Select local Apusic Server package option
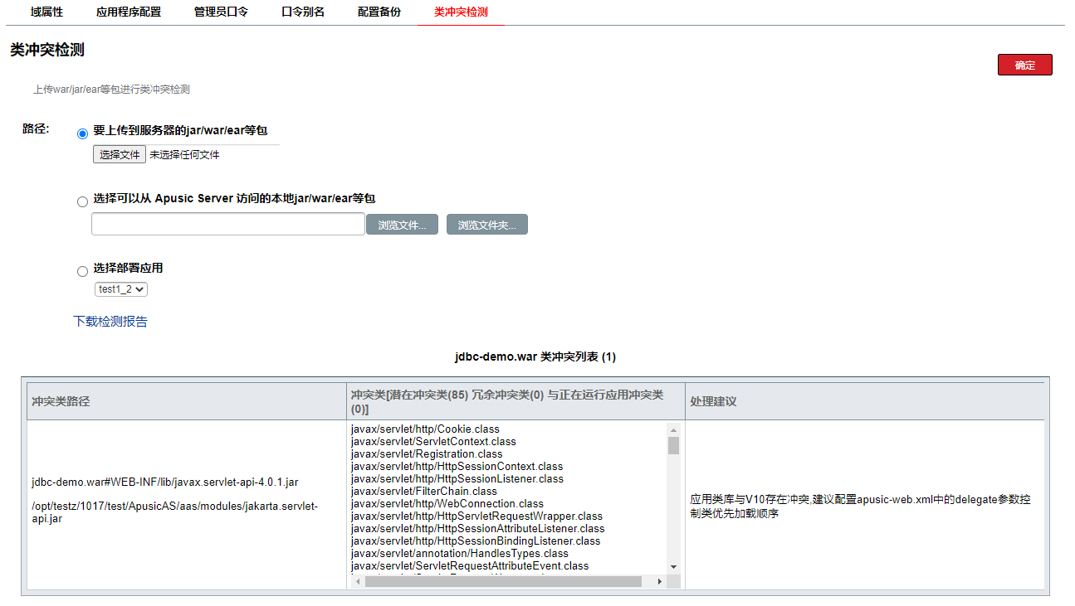 tap(82, 201)
